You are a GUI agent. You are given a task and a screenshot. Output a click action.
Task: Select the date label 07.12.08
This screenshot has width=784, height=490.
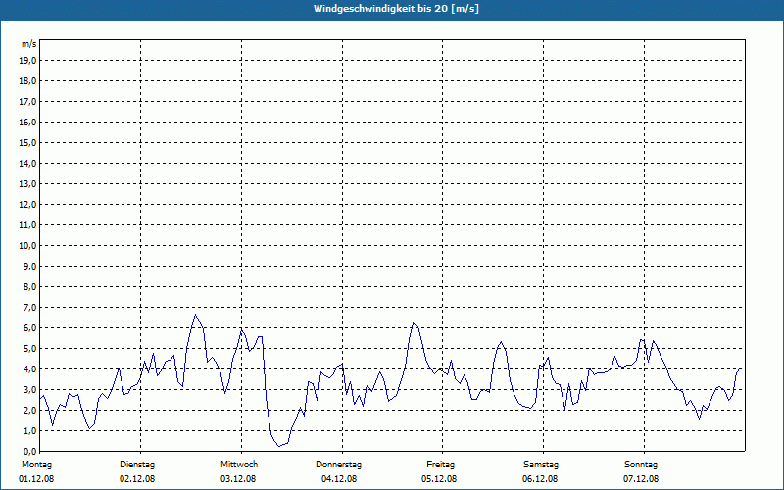point(641,479)
